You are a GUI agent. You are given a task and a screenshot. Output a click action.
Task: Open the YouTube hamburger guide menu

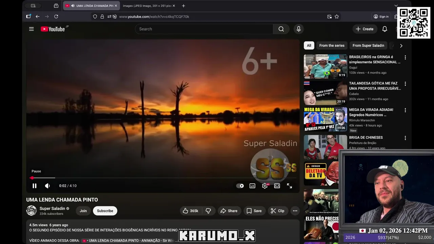click(31, 29)
